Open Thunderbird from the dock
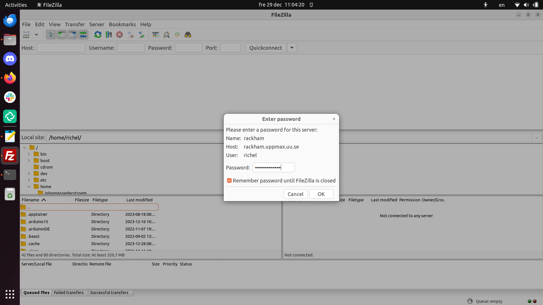 click(x=10, y=21)
